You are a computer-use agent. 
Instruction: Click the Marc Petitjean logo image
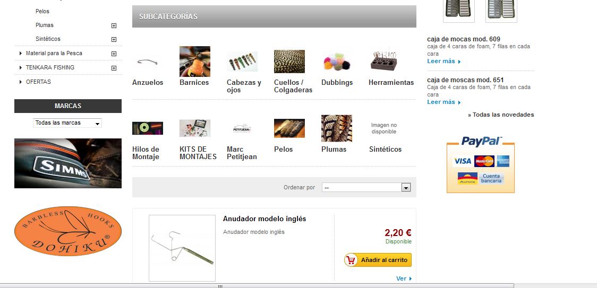tap(242, 128)
